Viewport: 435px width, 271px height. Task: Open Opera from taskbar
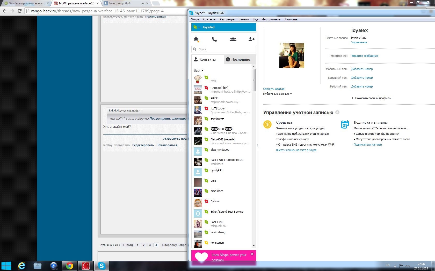(86, 266)
